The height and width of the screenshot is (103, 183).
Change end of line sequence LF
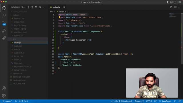pos(156,101)
